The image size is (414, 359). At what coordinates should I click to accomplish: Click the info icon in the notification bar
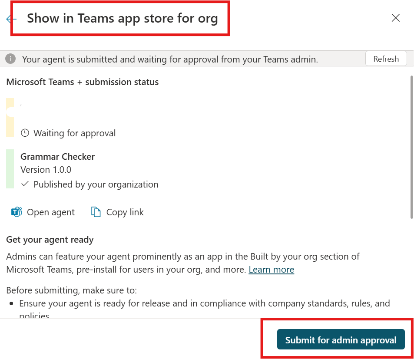coord(10,59)
